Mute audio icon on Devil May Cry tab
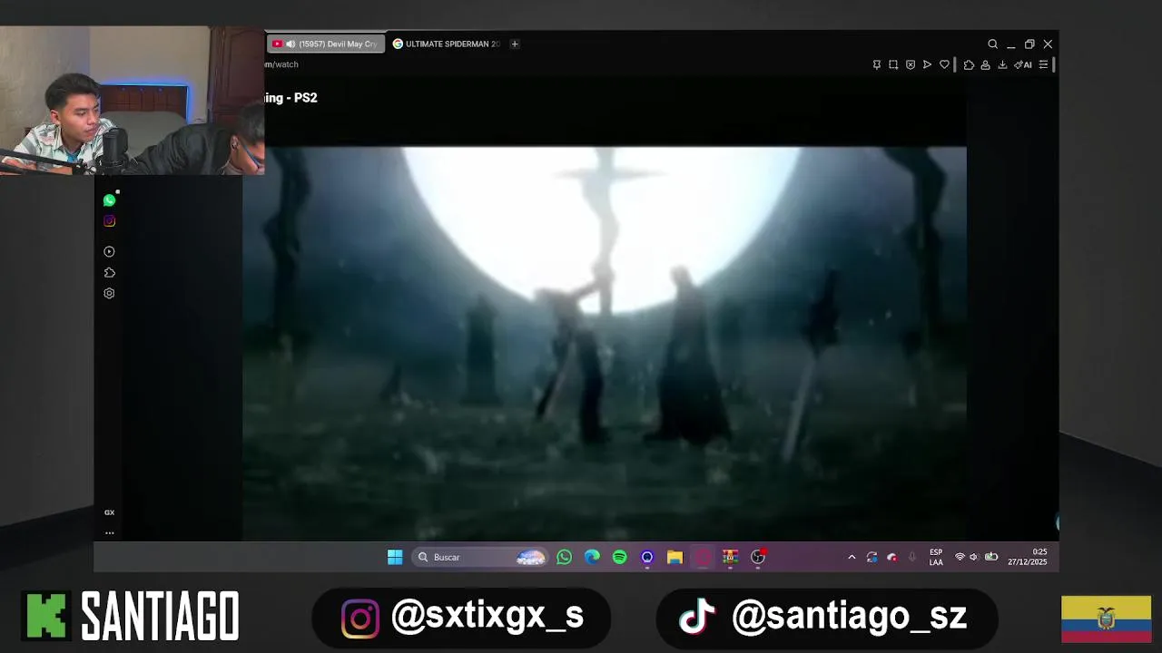 [290, 44]
